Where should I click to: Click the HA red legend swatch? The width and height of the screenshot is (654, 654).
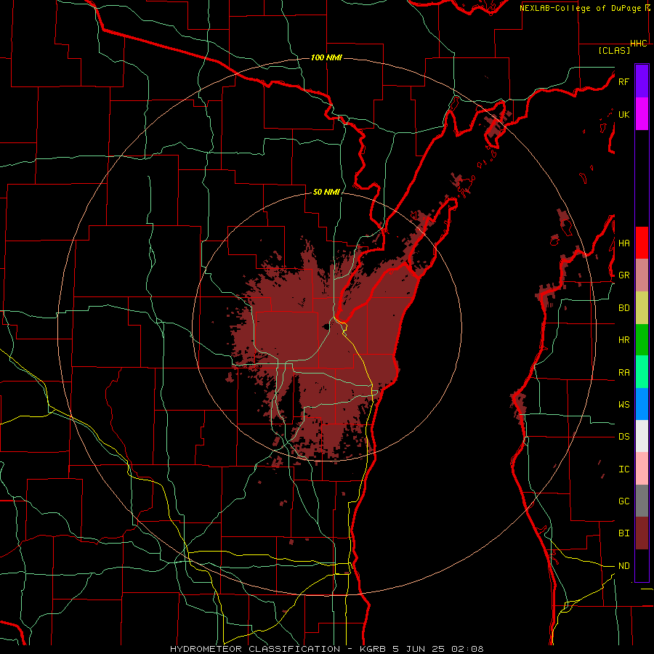pos(642,243)
